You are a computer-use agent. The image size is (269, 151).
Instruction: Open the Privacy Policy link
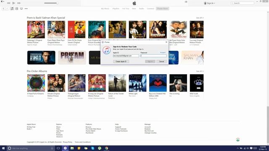pos(67,142)
